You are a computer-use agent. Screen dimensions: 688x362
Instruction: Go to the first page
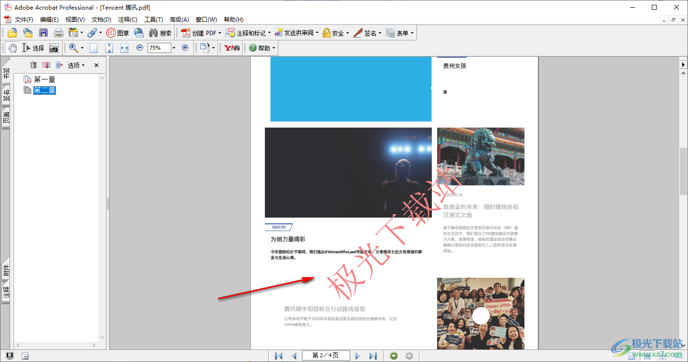pos(279,356)
